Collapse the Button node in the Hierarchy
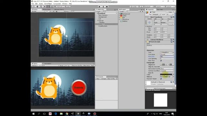Viewport: 207px width, 116px height. (99, 23)
